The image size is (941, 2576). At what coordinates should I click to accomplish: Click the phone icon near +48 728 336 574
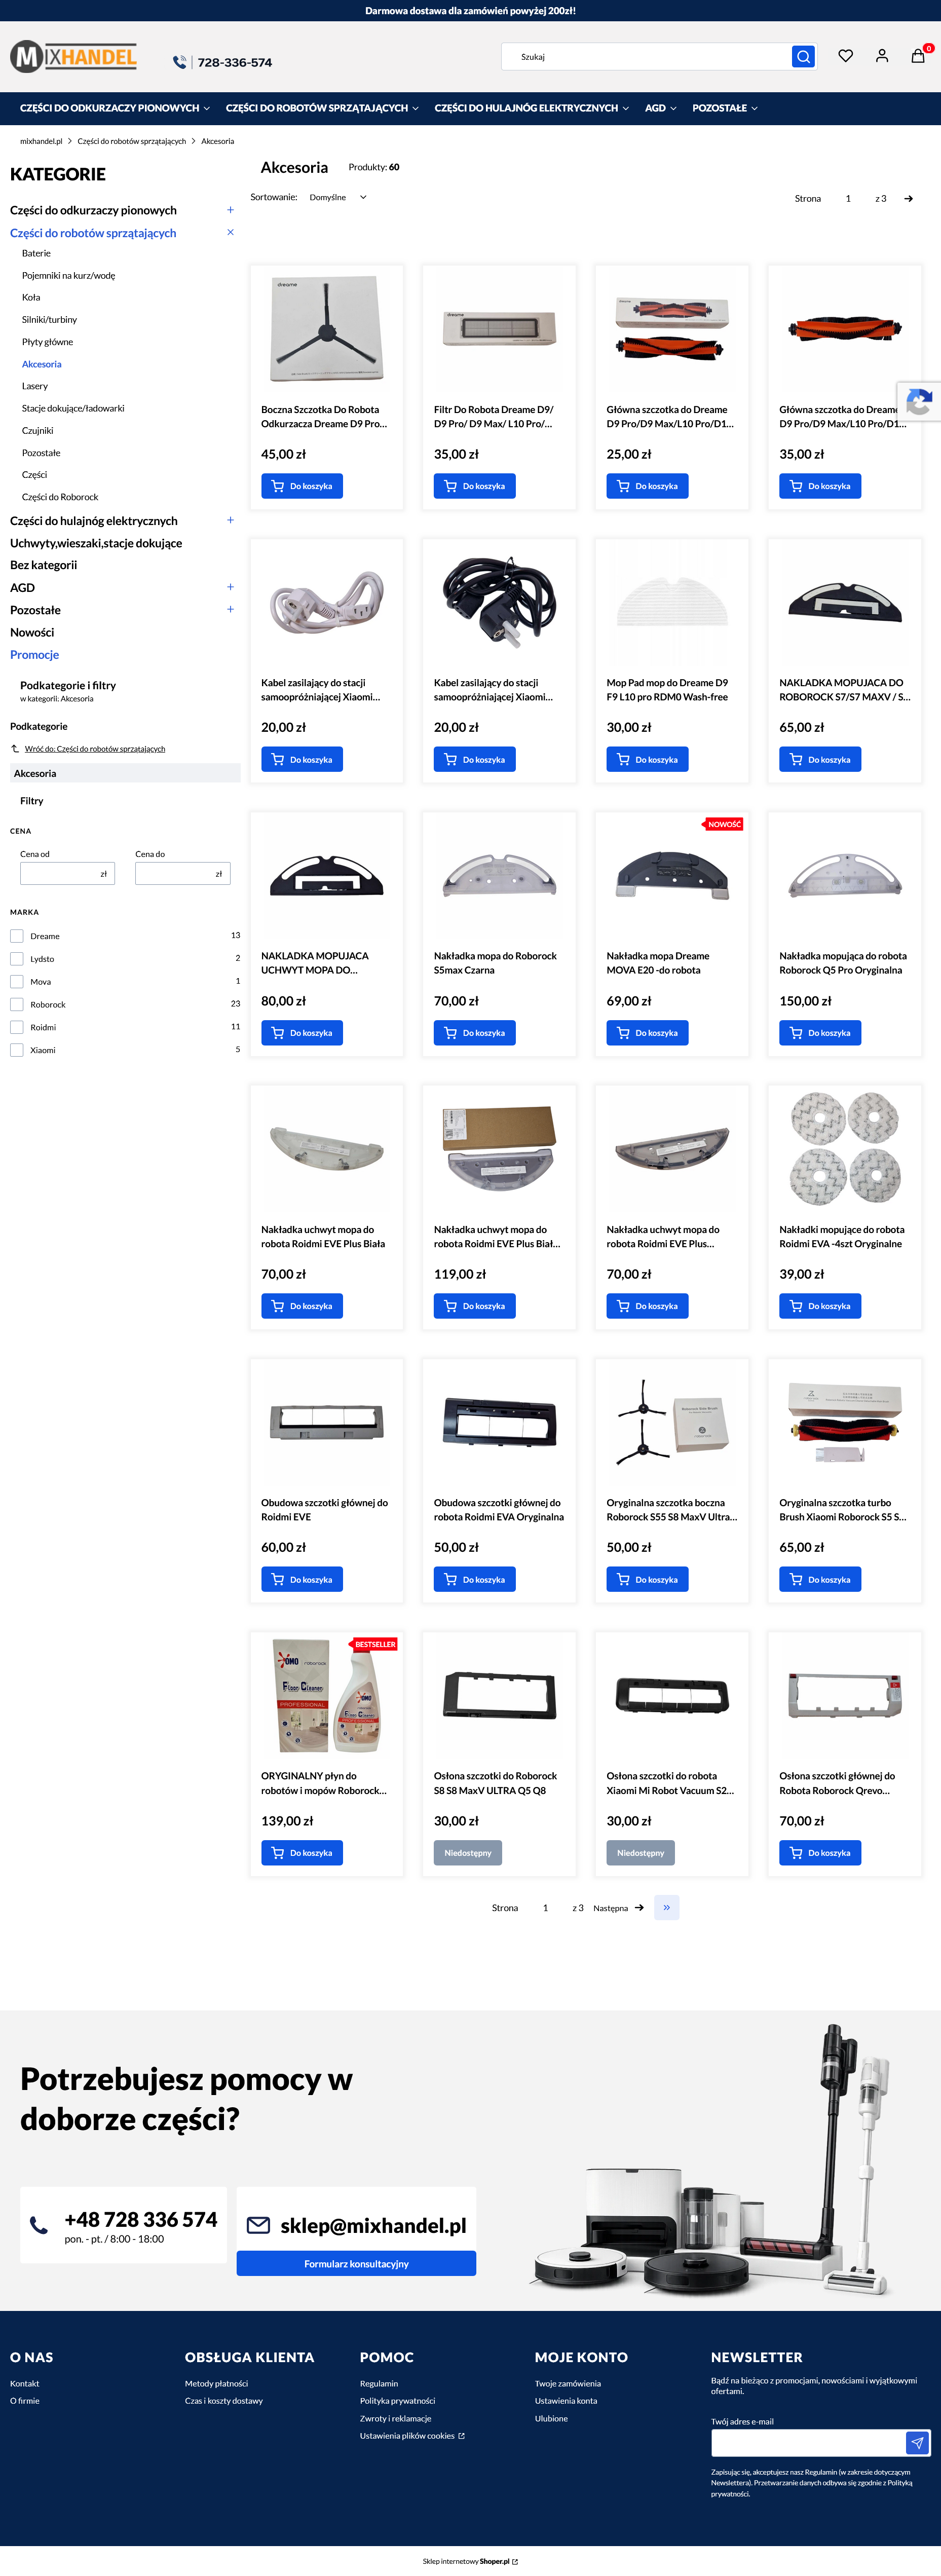[39, 2225]
